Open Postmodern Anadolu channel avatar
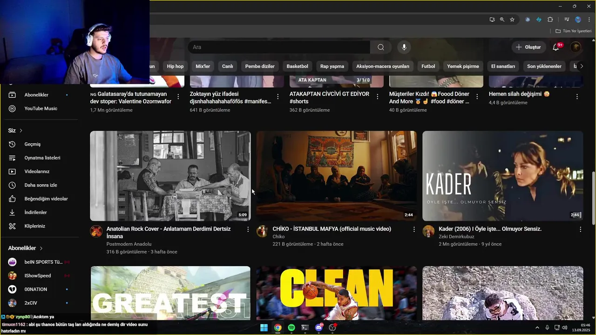 click(x=96, y=231)
